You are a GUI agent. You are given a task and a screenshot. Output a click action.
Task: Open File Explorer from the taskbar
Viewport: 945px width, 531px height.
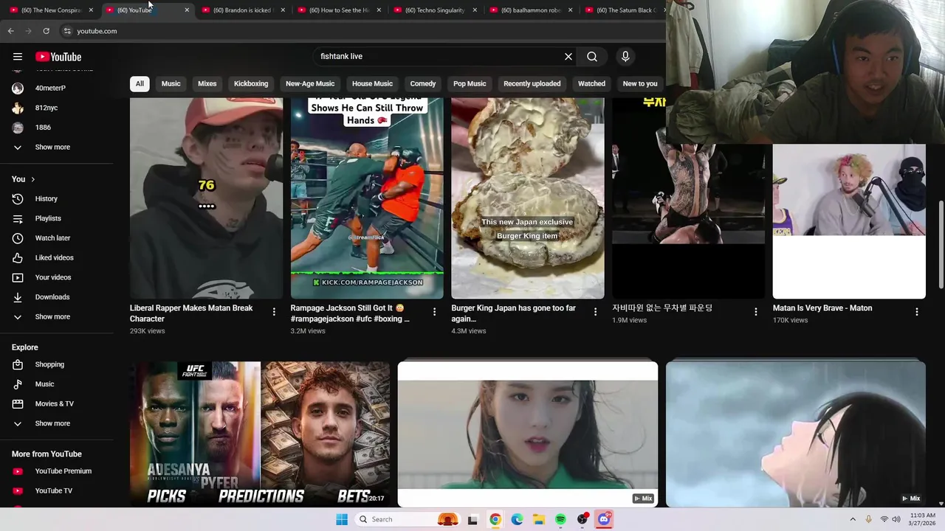click(539, 519)
